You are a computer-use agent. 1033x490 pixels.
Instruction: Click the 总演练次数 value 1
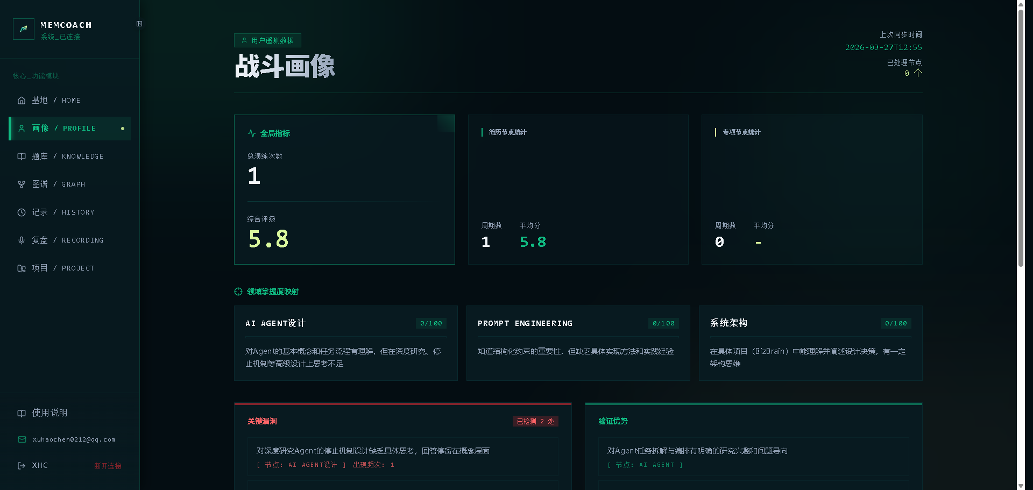254,176
